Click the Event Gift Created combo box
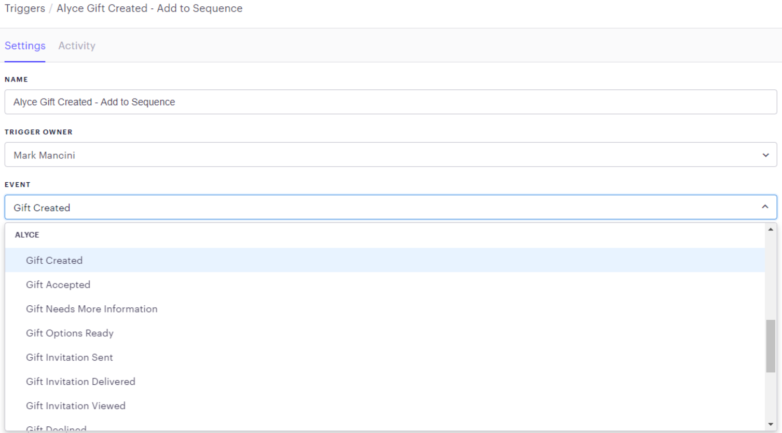This screenshot has width=782, height=433. pos(384,207)
